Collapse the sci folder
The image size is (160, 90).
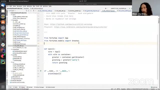[x=10, y=62]
